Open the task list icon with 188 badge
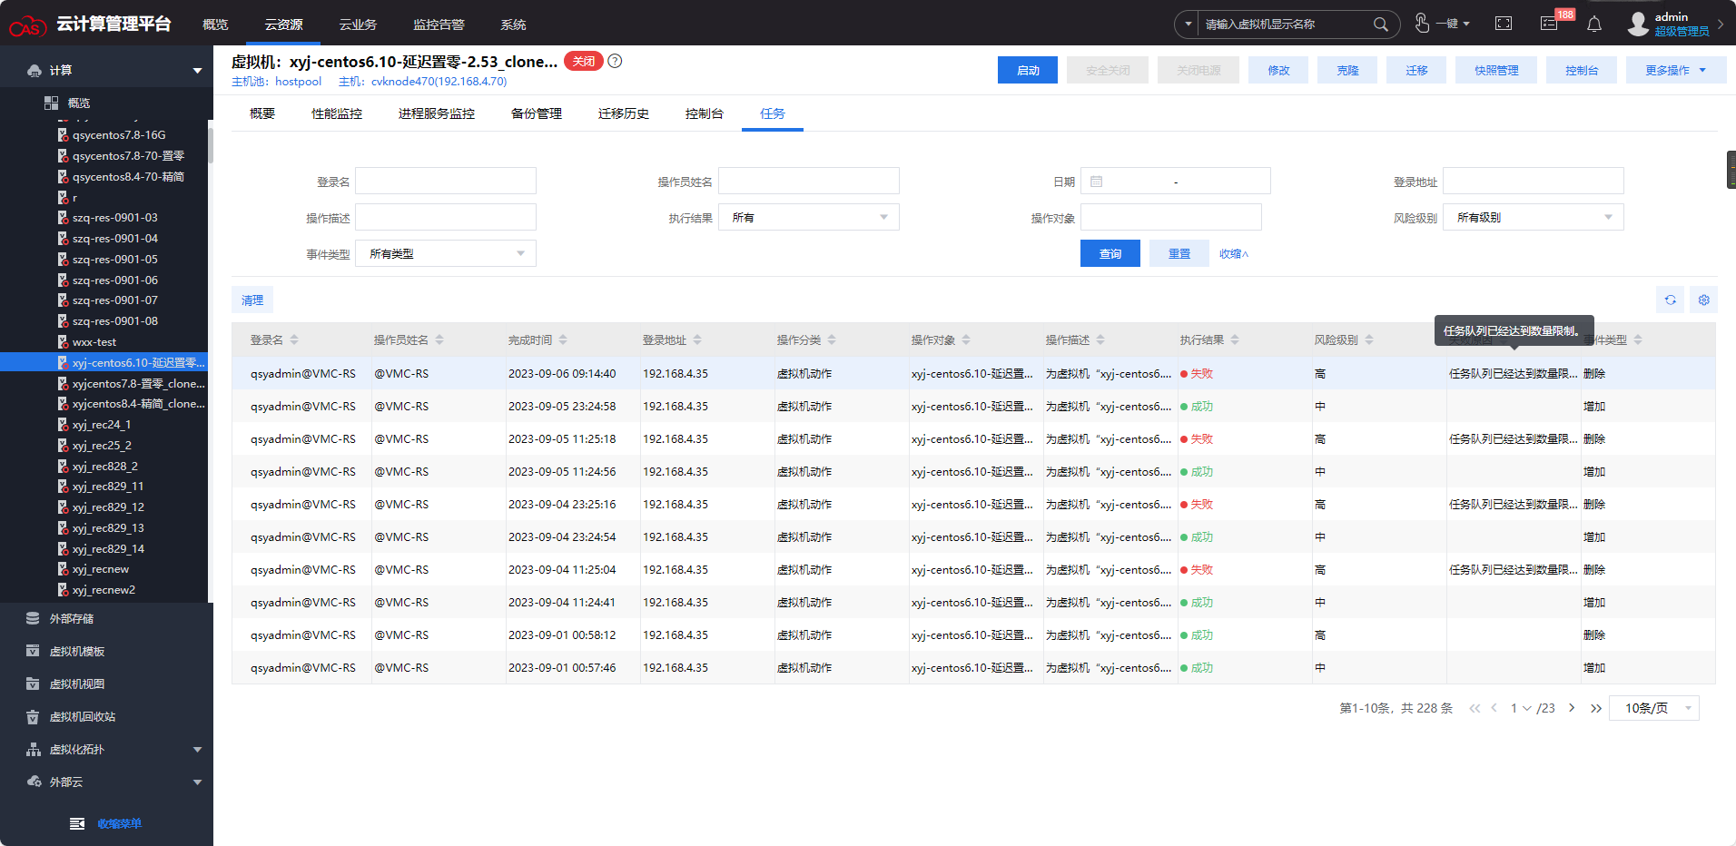The width and height of the screenshot is (1736, 846). (x=1550, y=24)
